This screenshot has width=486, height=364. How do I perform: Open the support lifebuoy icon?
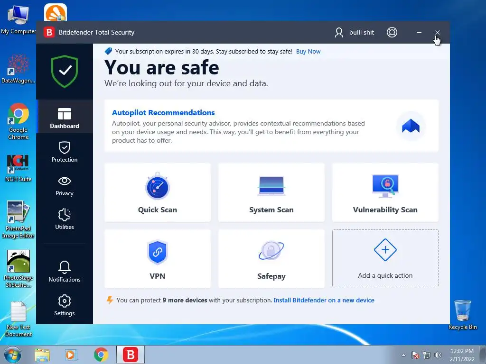tap(392, 33)
